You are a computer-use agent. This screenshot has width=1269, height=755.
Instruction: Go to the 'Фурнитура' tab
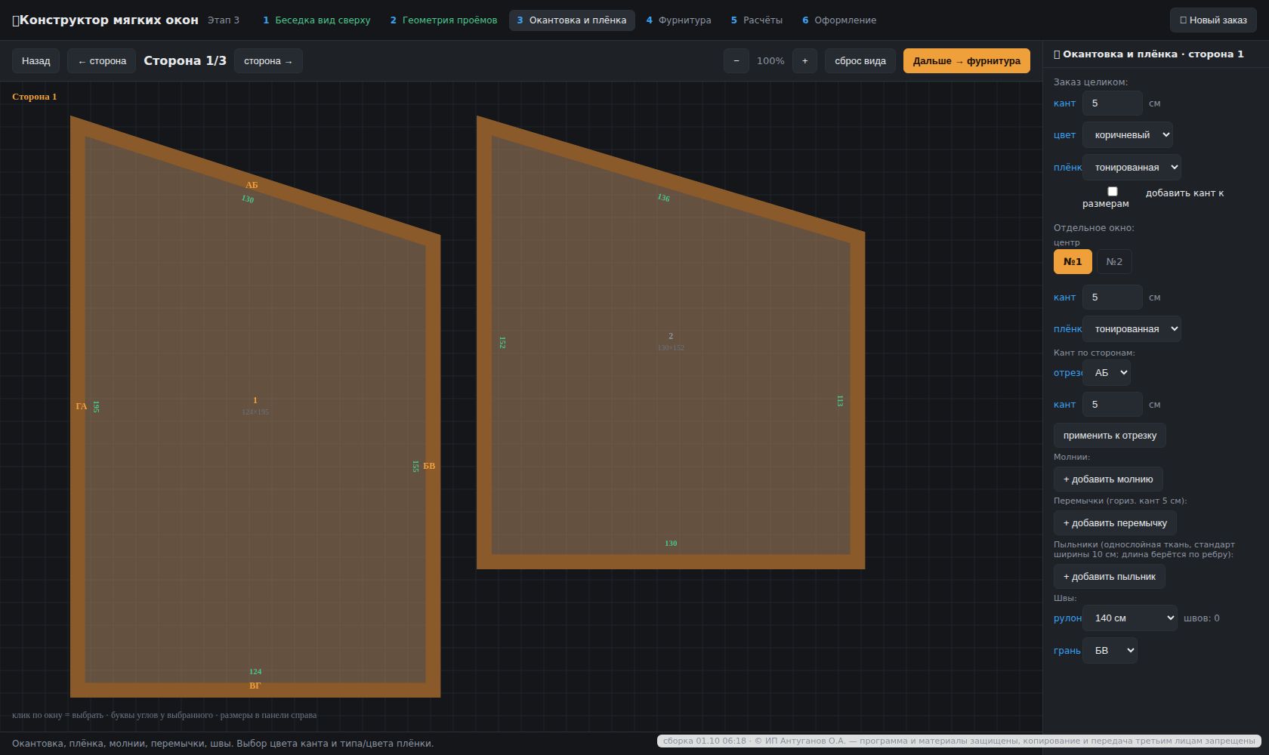678,20
